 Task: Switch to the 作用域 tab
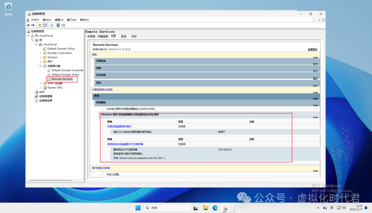click(x=91, y=36)
